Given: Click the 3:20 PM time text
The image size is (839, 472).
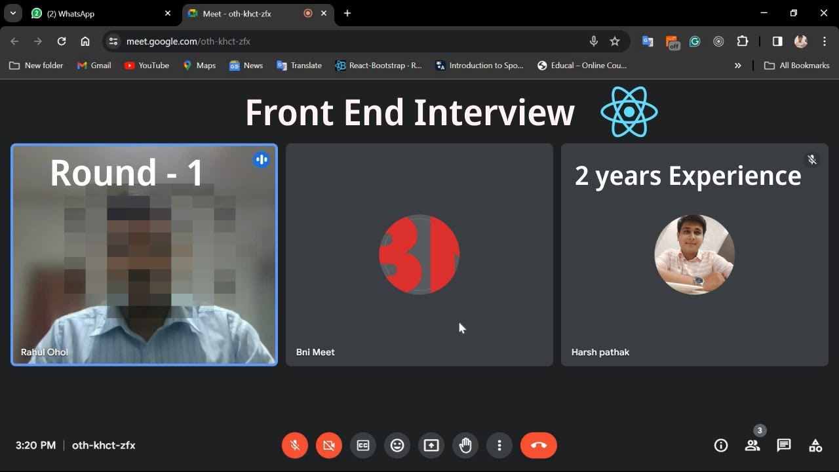Looking at the screenshot, I should tap(35, 445).
